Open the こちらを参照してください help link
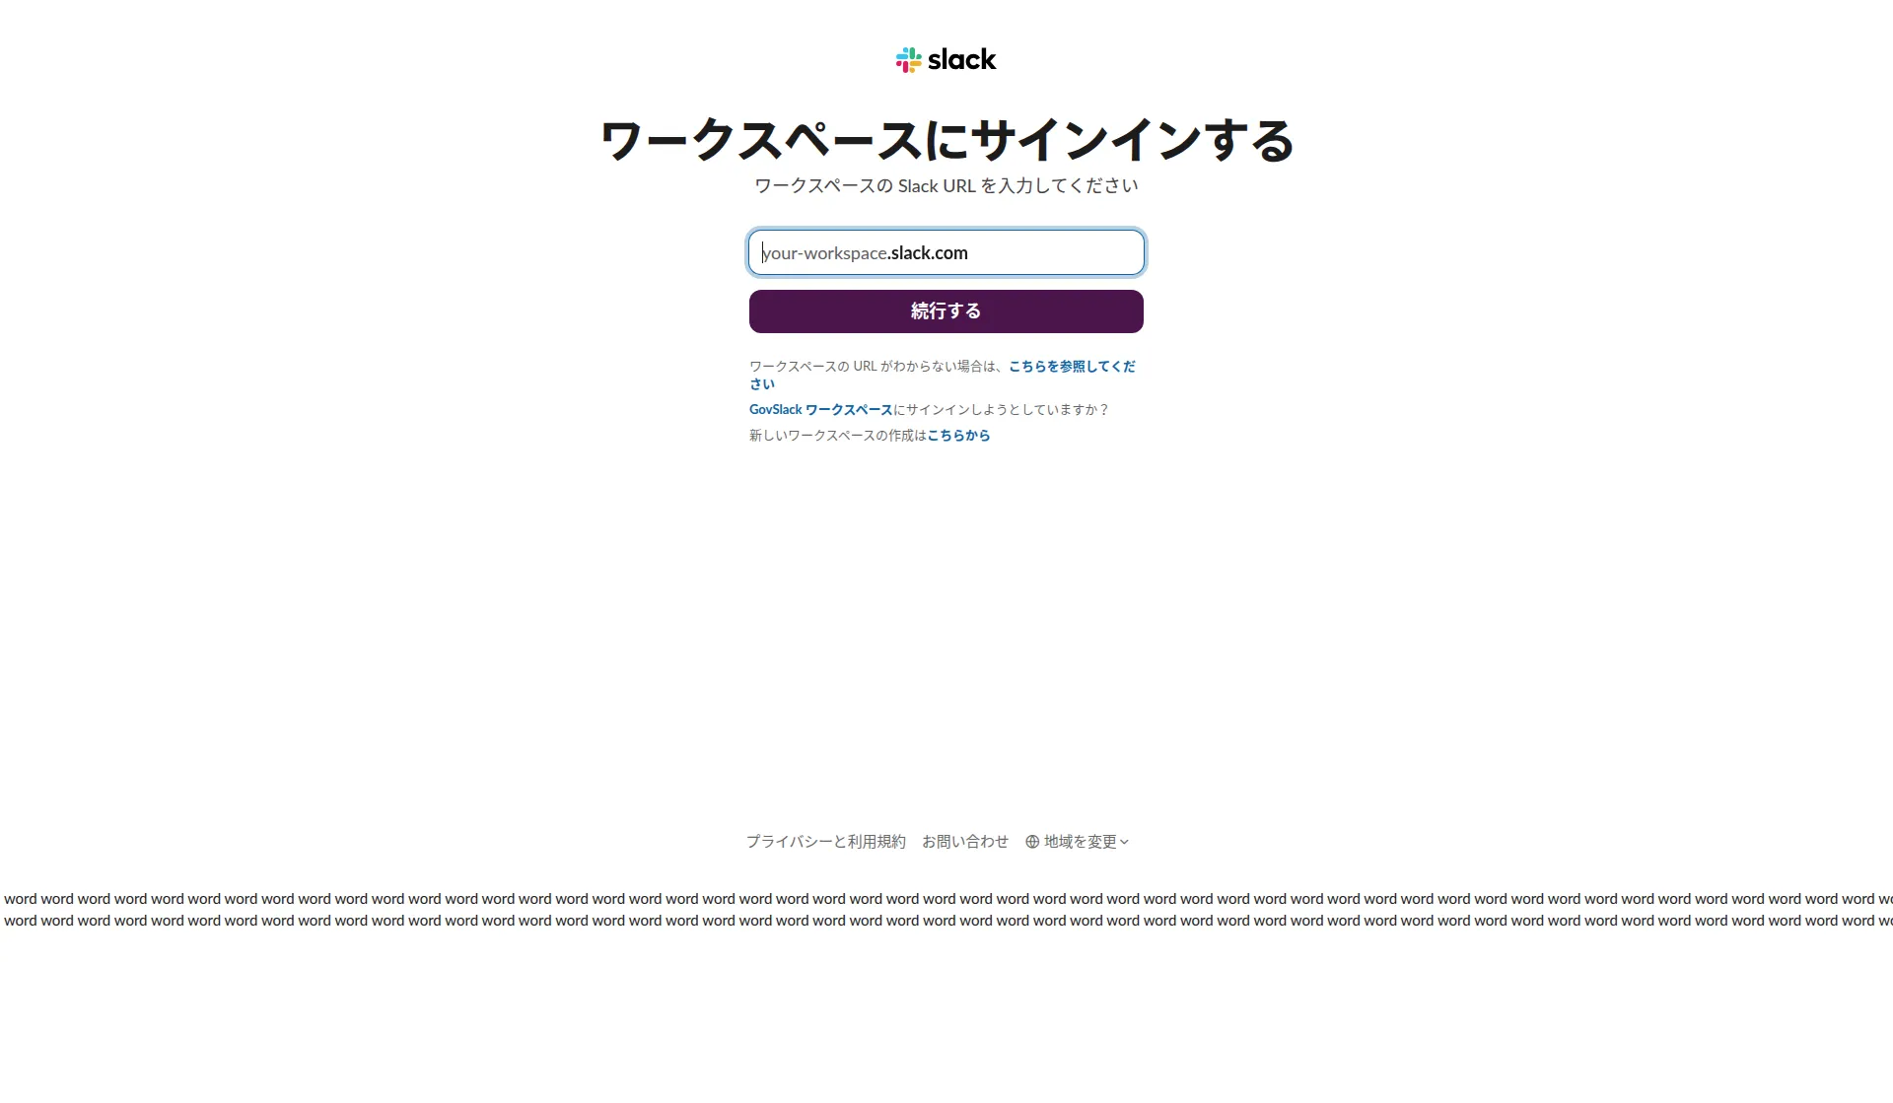1893x1103 pixels. tap(942, 376)
